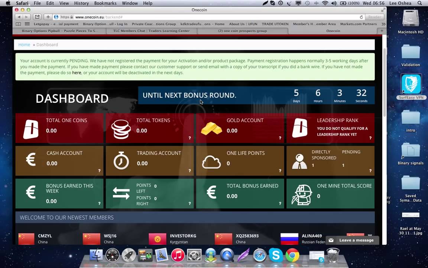428x268 pixels.
Task: Open the volume menu in menu bar
Action: [x=334, y=3]
